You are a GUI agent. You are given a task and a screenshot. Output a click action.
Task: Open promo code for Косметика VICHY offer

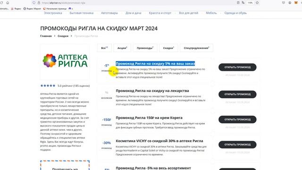tap(237, 144)
